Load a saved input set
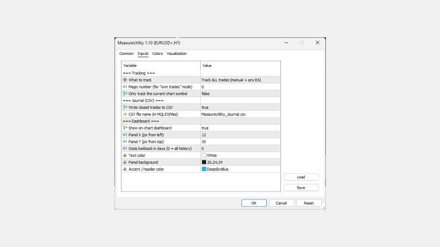This screenshot has width=440, height=247. coord(301,177)
